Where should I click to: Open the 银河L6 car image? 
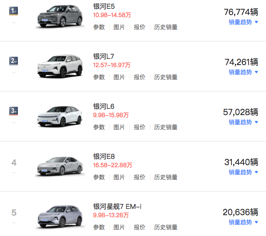coord(60,115)
